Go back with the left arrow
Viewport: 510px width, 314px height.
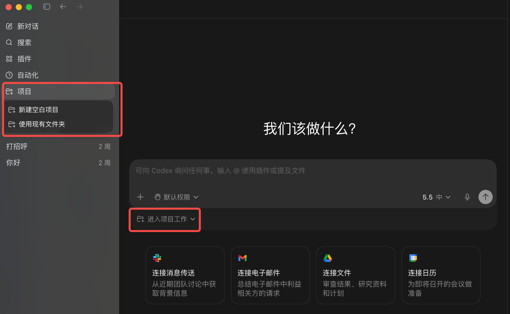(x=63, y=7)
